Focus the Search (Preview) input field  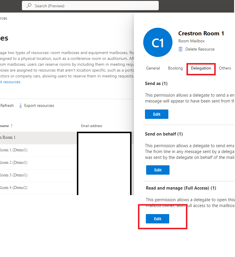point(94,6)
